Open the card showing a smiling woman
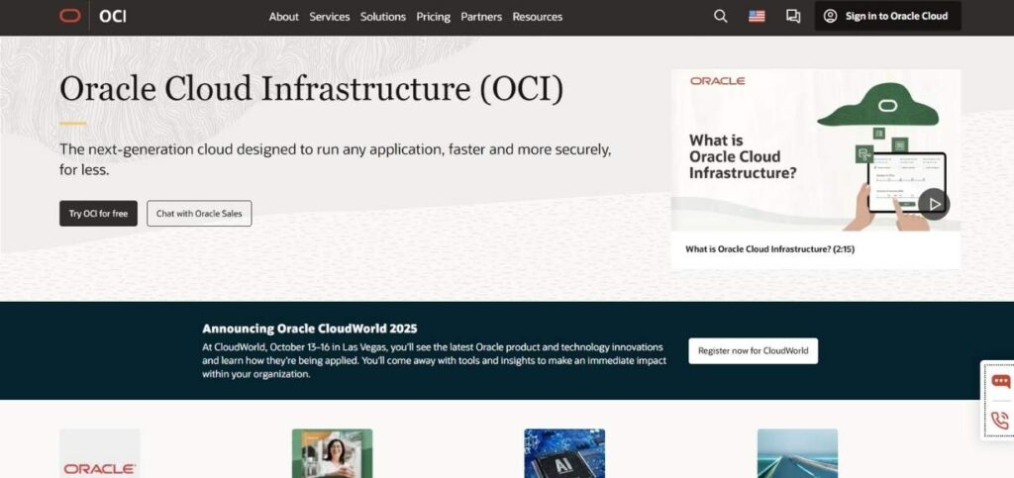1014x478 pixels. point(333,453)
